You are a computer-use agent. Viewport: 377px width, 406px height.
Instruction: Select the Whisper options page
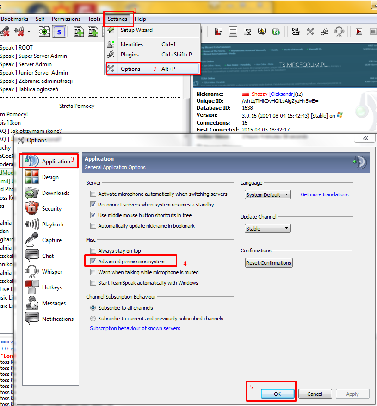[50, 272]
